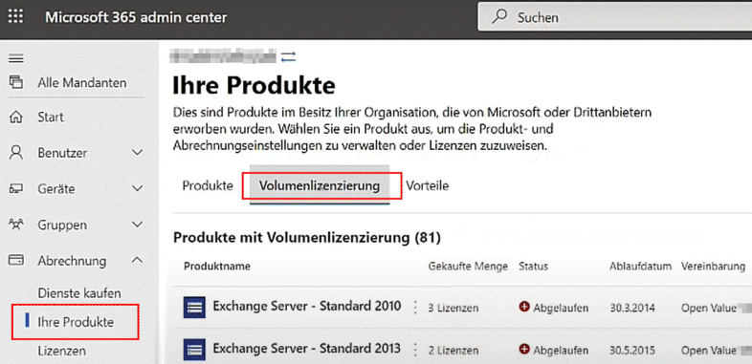Open Alle Mandanten in sidebar
Screen dimensions: 752x364
click(x=82, y=83)
